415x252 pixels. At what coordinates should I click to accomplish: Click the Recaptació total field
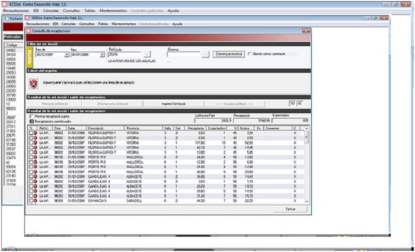tap(252, 121)
